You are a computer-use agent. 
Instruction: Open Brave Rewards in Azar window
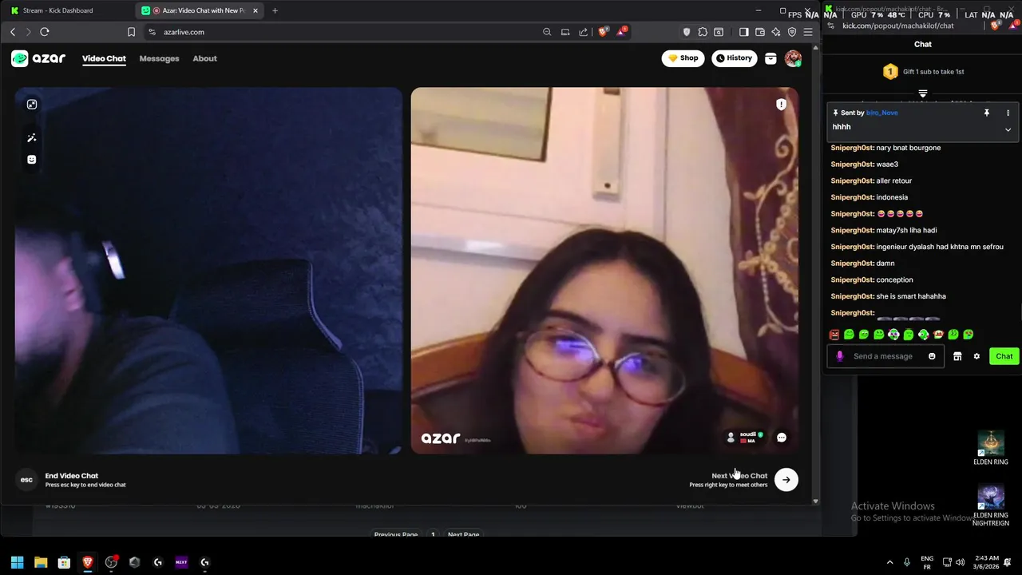[x=622, y=32]
